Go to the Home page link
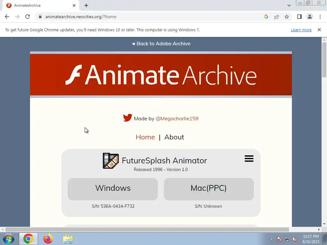 pos(145,137)
